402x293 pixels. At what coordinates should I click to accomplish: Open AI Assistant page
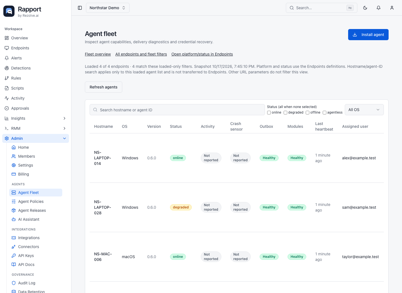pos(36,219)
